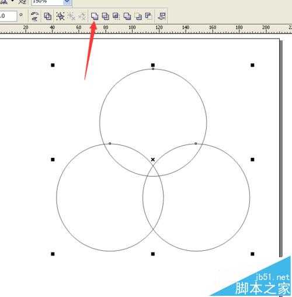Click the Combine objects icon
The width and height of the screenshot is (292, 297).
(47, 16)
